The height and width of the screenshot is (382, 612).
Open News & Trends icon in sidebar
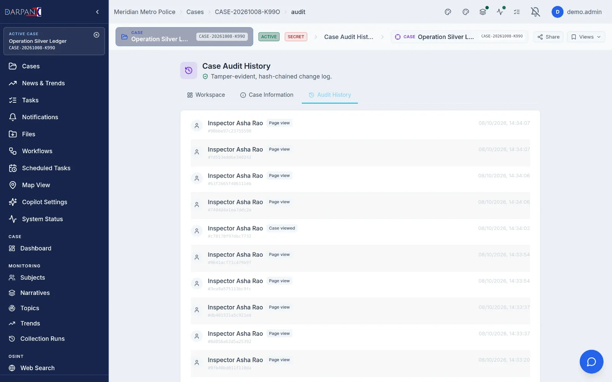13,83
